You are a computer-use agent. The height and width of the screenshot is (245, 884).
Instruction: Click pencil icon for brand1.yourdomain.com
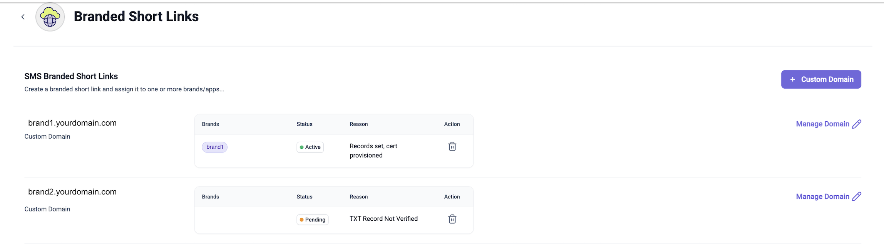click(x=857, y=124)
